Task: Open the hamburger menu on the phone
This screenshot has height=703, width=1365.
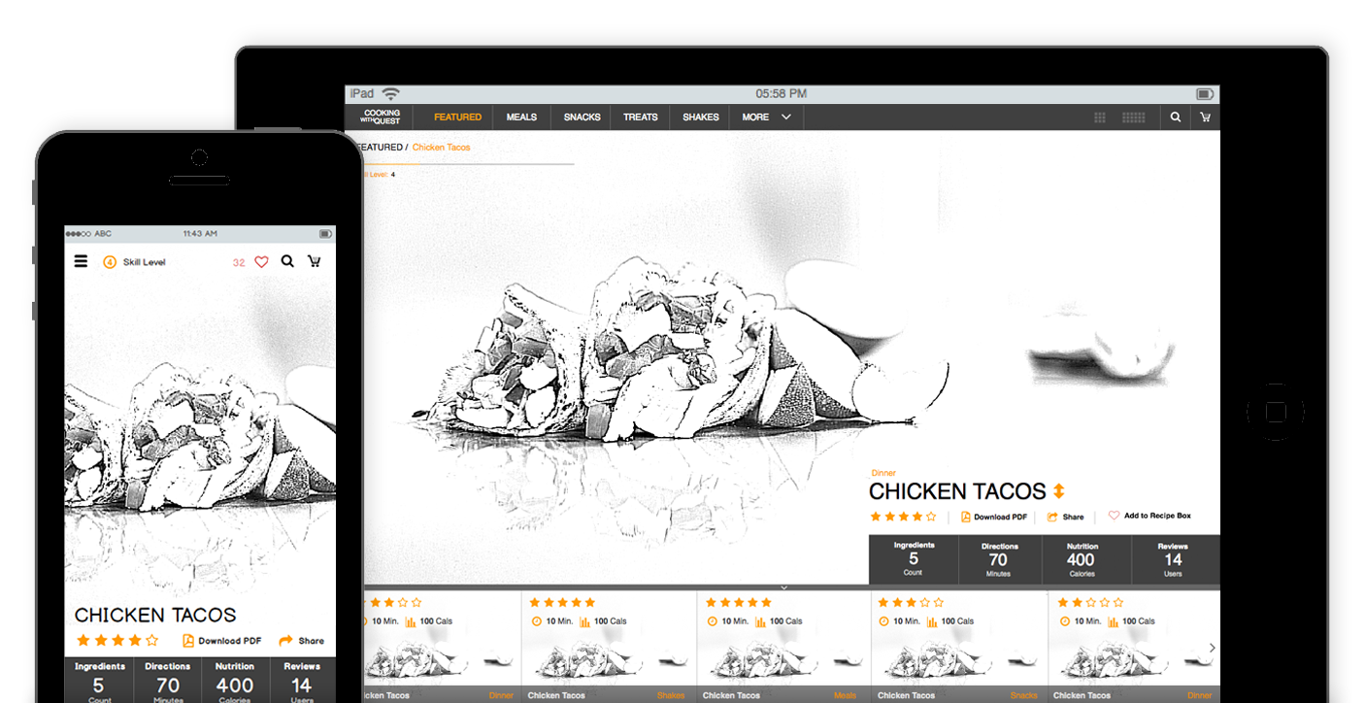Action: [81, 261]
